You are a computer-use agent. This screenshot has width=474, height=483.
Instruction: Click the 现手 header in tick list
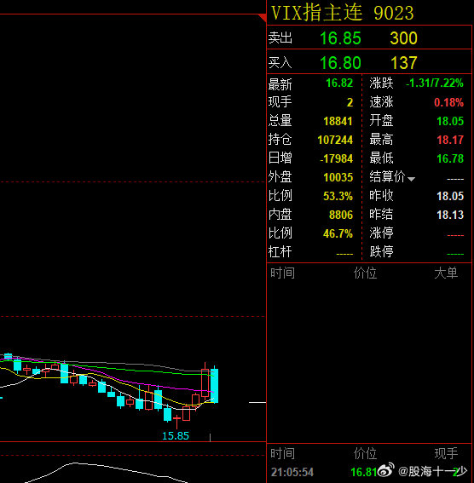(446, 453)
